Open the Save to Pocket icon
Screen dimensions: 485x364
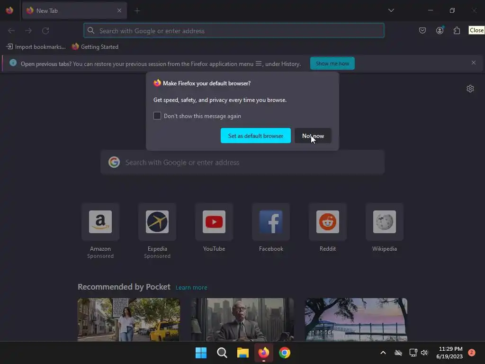422,30
